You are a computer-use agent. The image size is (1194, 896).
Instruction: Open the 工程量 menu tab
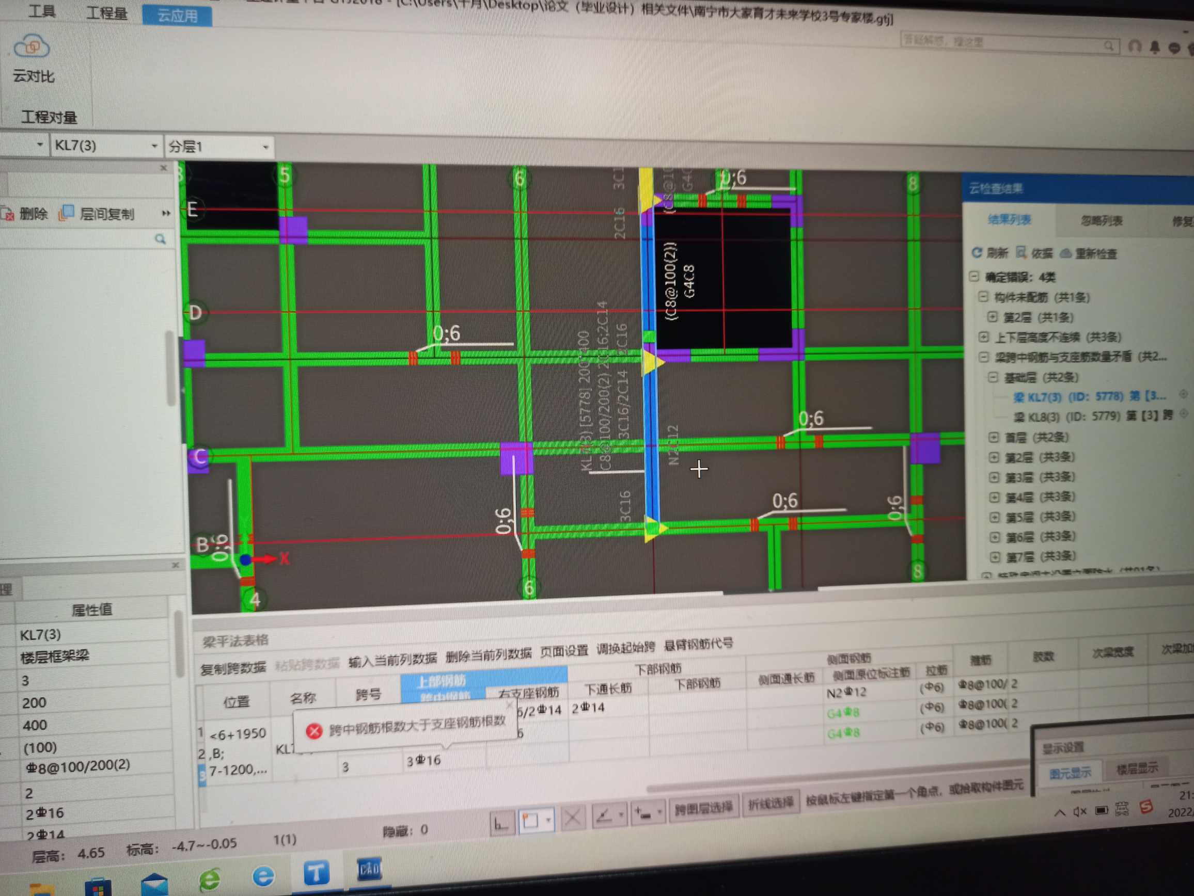tap(107, 12)
